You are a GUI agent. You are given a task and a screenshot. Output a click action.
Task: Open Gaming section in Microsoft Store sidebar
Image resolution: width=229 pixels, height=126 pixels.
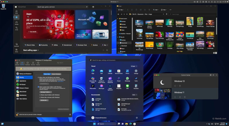click(x=17, y=23)
